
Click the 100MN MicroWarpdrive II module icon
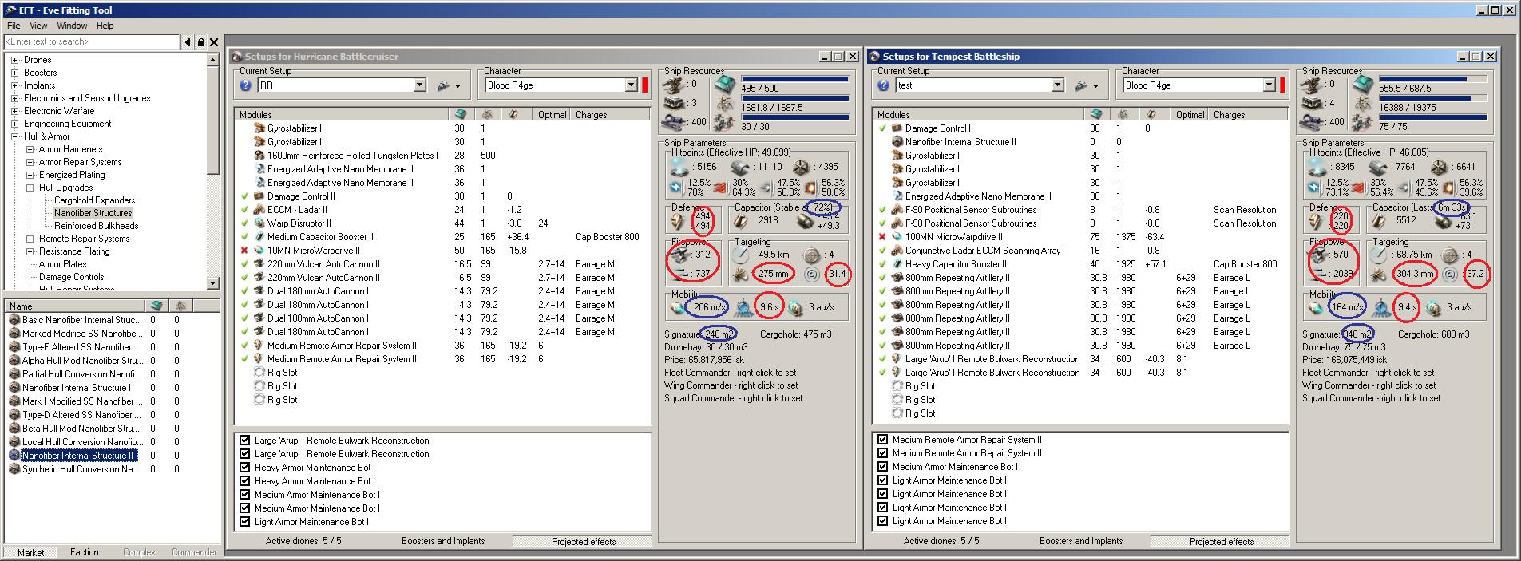point(897,237)
